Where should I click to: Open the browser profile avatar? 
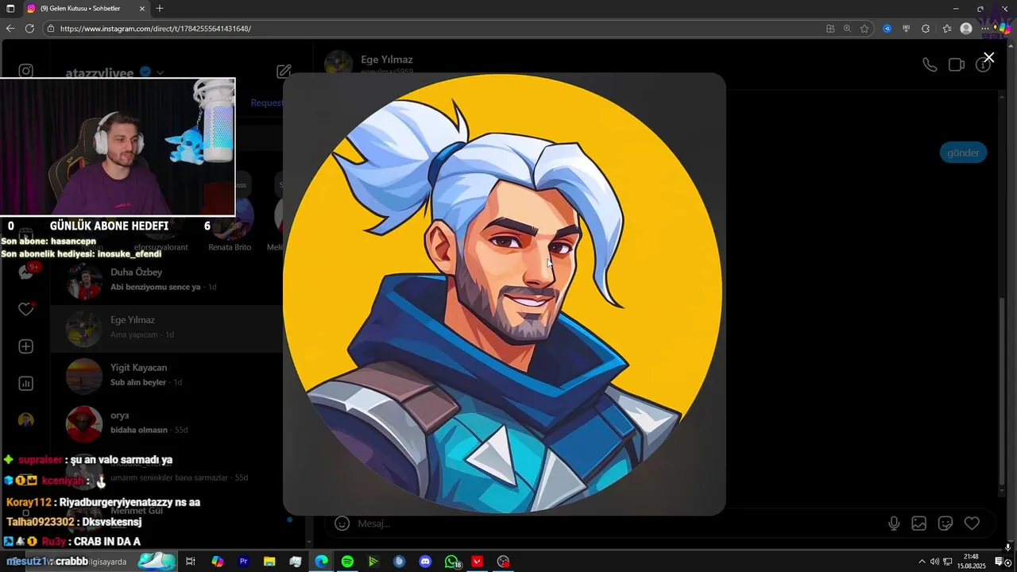pos(966,29)
